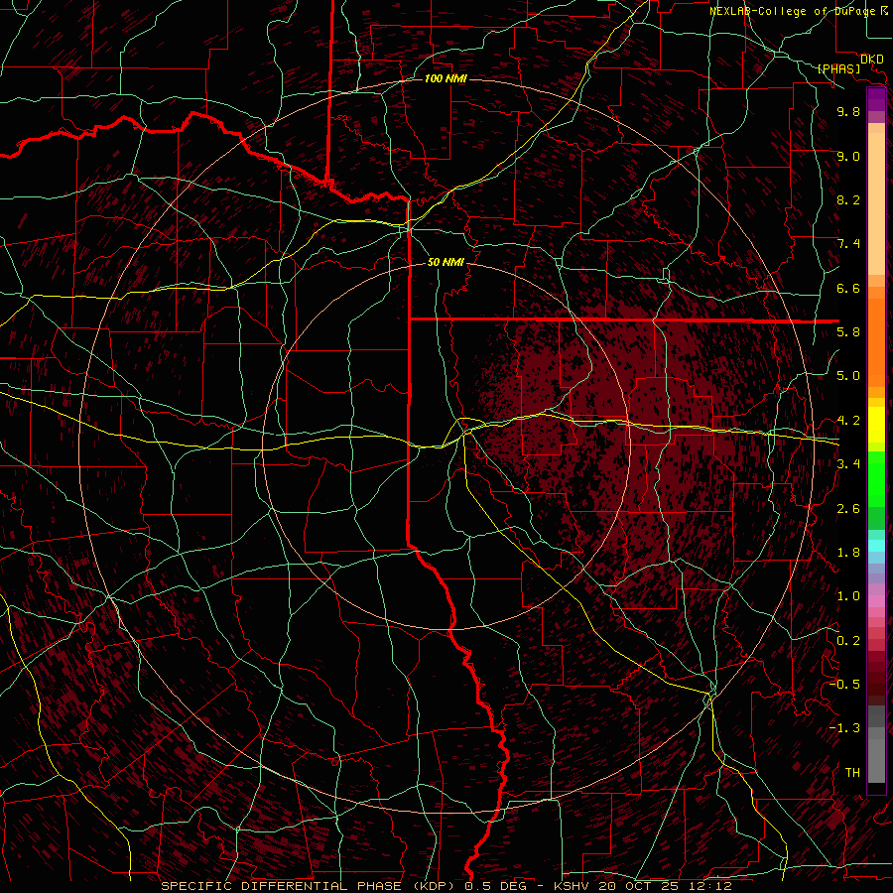Click the 100 NMI range ring label

click(446, 78)
